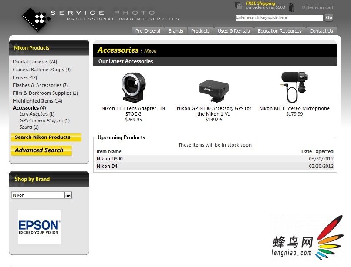This screenshot has height=267, width=351.
Task: Click the Nikon GP-N100 Accessory GPS title
Action: (214, 111)
